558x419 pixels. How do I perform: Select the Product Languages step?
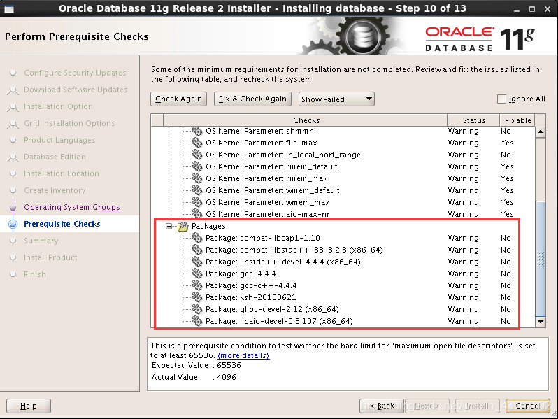pyautogui.click(x=59, y=140)
